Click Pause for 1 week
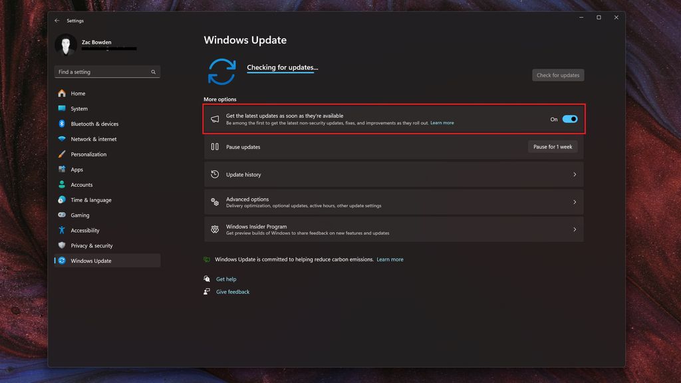This screenshot has width=681, height=383. 553,146
